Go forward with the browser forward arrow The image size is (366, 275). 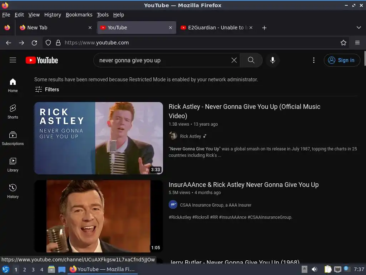[x=21, y=43]
